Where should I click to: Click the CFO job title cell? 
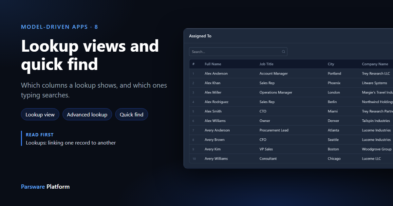(x=263, y=140)
